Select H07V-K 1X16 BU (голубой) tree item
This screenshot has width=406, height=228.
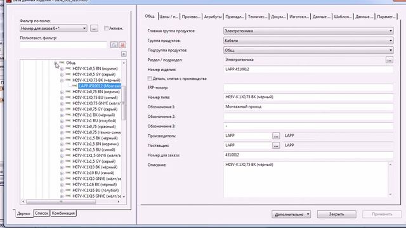coord(96,190)
